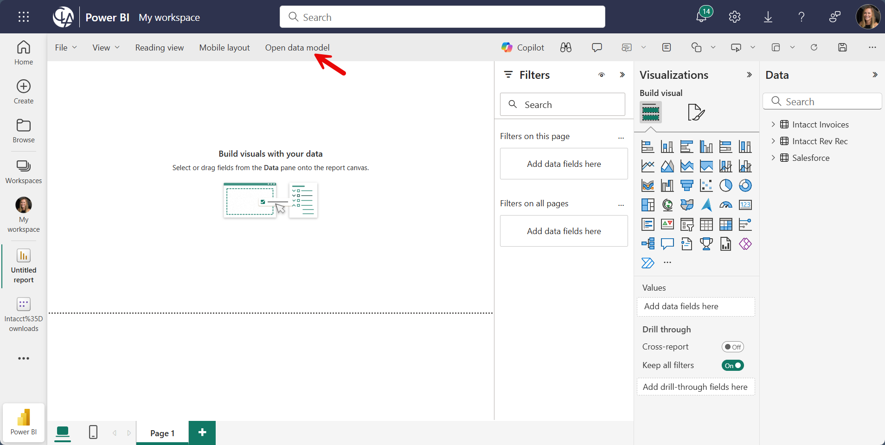Image resolution: width=885 pixels, height=445 pixels.
Task: Toggle the Filters pane visibility eye
Action: point(601,75)
